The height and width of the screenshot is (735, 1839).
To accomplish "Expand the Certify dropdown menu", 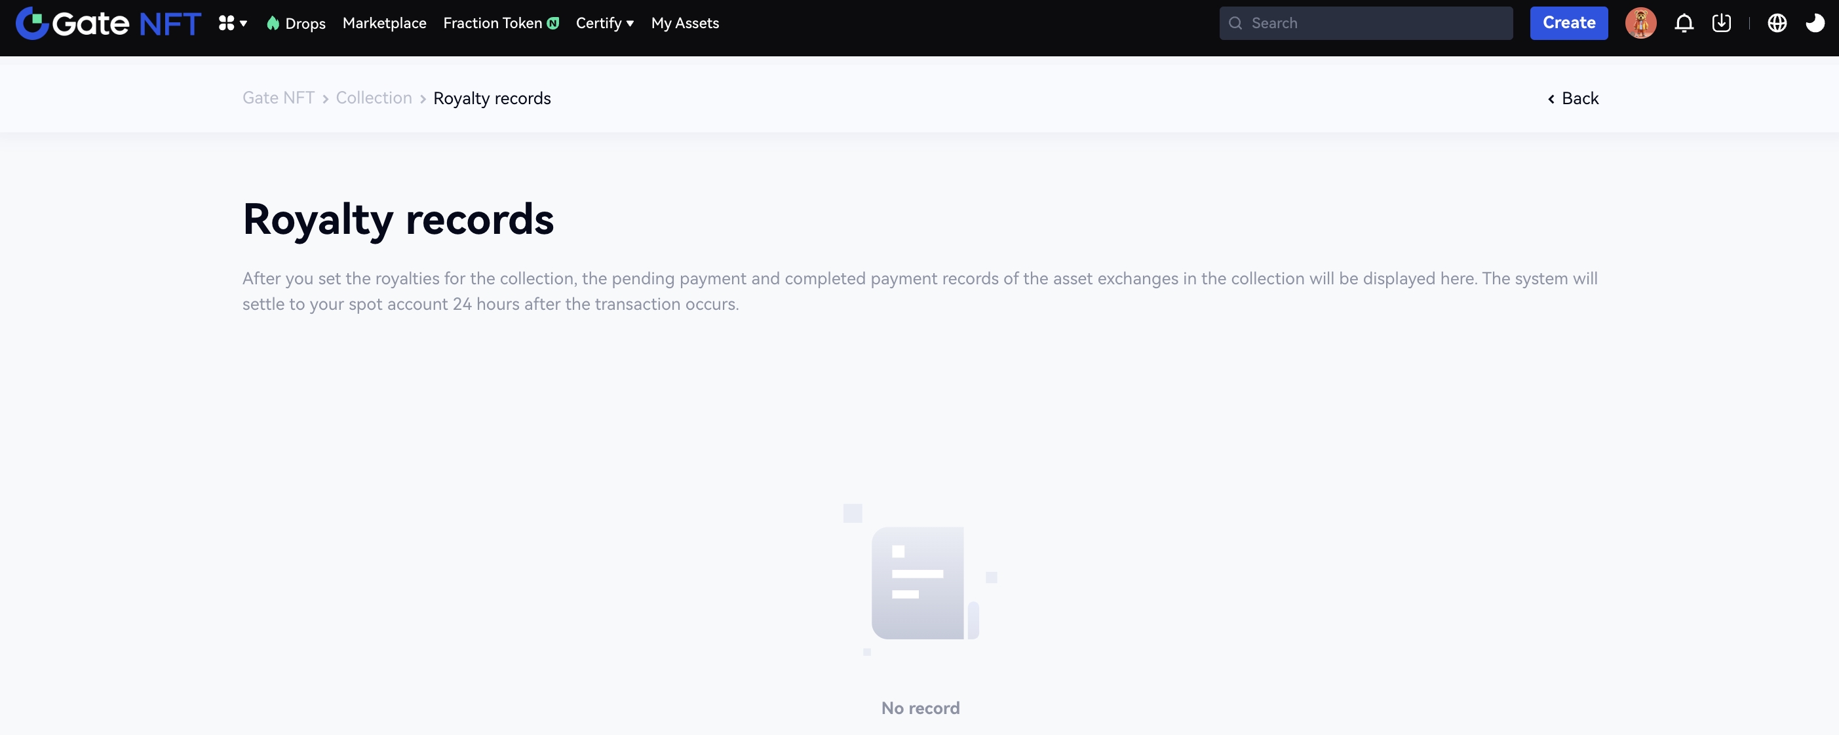I will [x=604, y=24].
